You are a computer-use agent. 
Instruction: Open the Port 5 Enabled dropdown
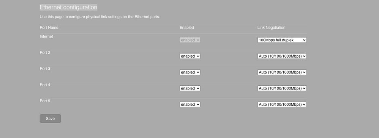click(190, 105)
